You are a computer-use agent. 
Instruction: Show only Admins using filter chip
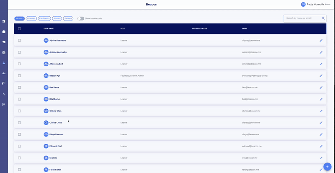point(57,18)
